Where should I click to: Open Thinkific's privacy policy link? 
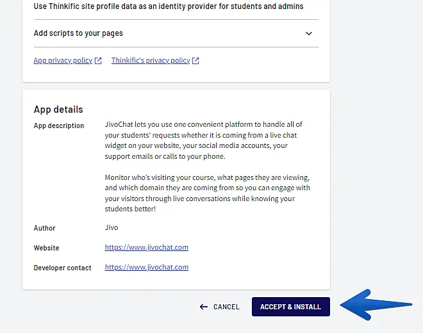pos(151,61)
